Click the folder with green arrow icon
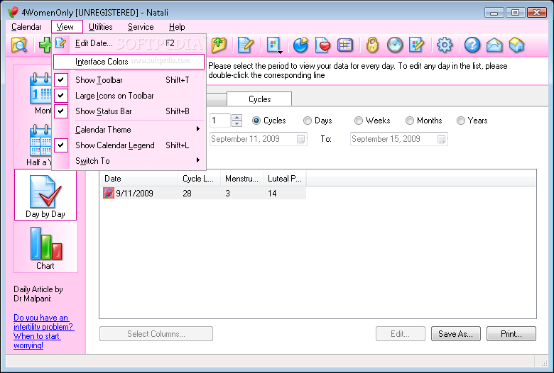The height and width of the screenshot is (373, 554). tap(219, 45)
